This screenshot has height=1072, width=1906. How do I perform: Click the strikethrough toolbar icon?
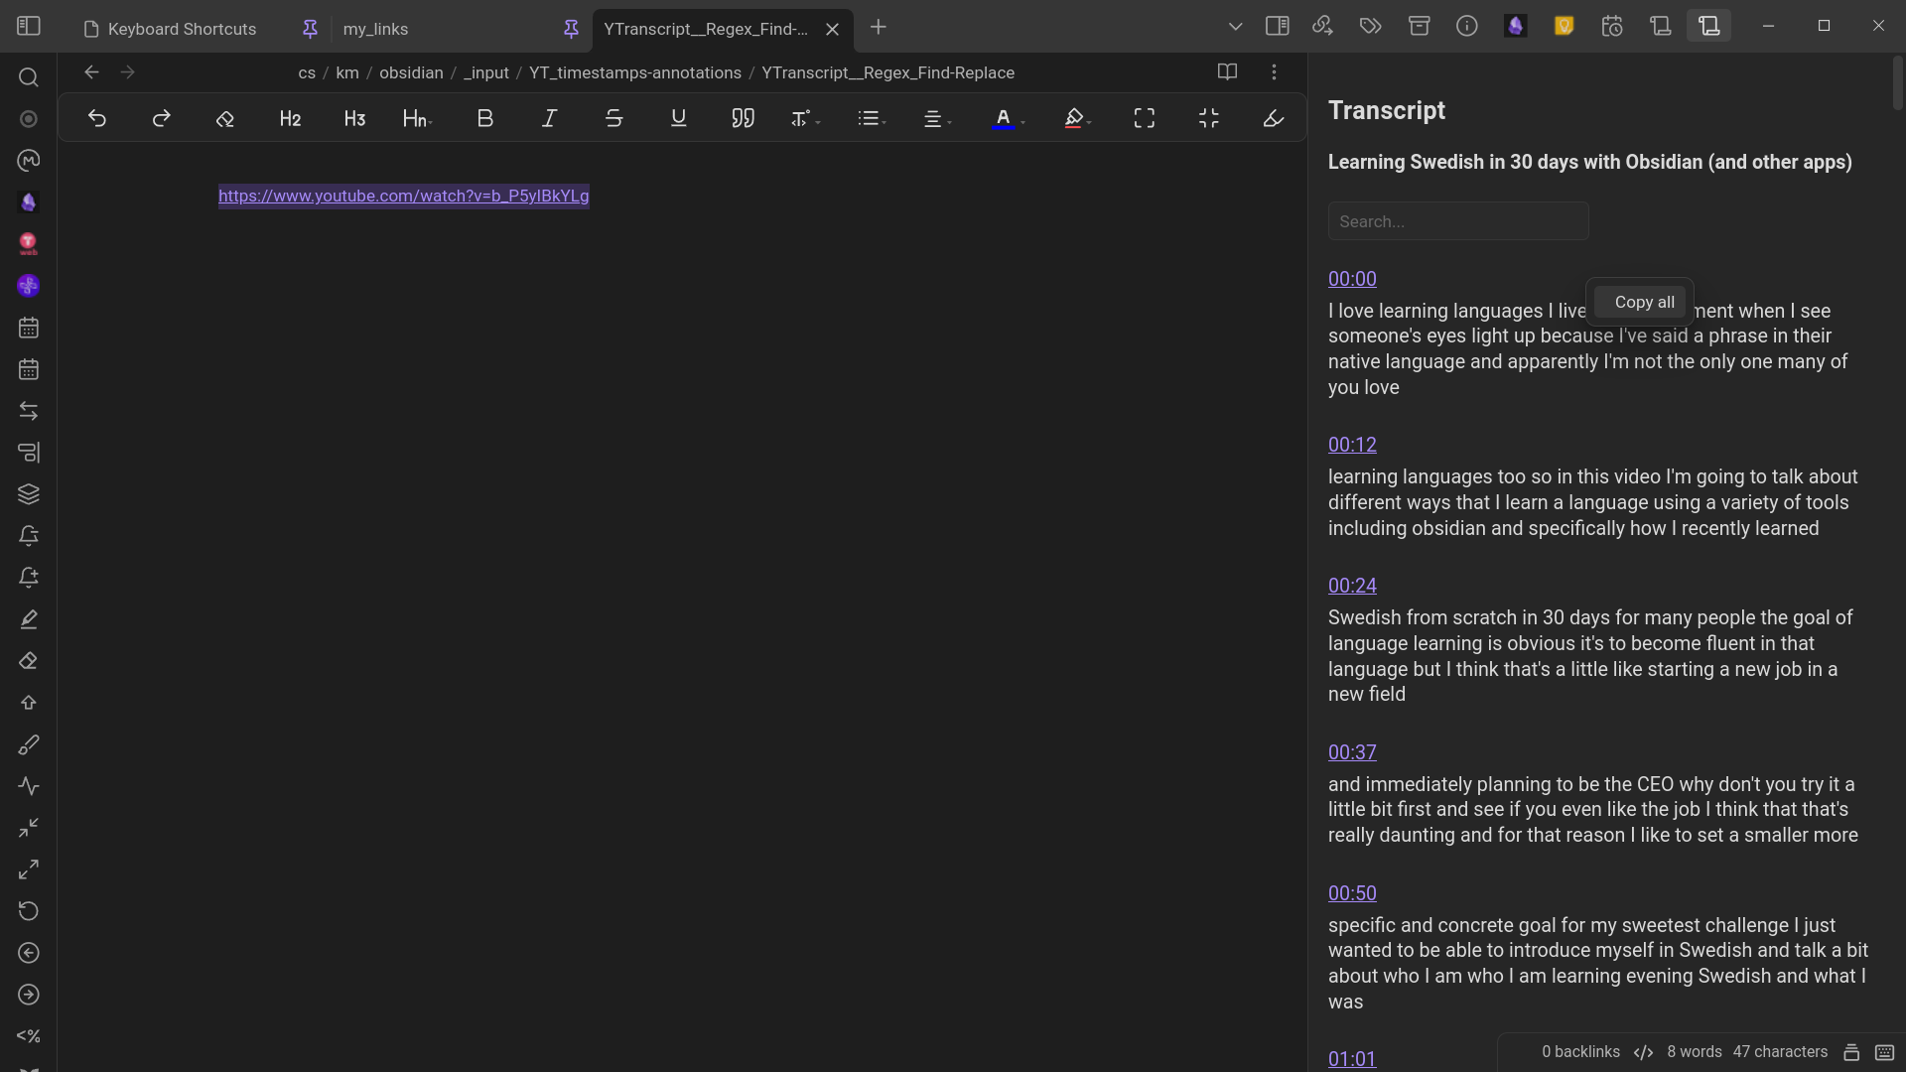(613, 118)
